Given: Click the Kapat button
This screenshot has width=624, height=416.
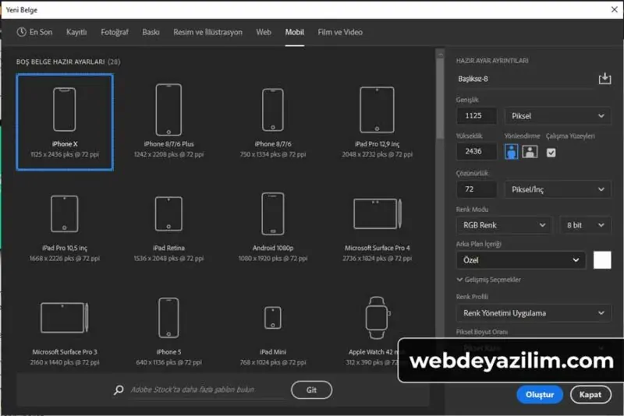Looking at the screenshot, I should 590,394.
